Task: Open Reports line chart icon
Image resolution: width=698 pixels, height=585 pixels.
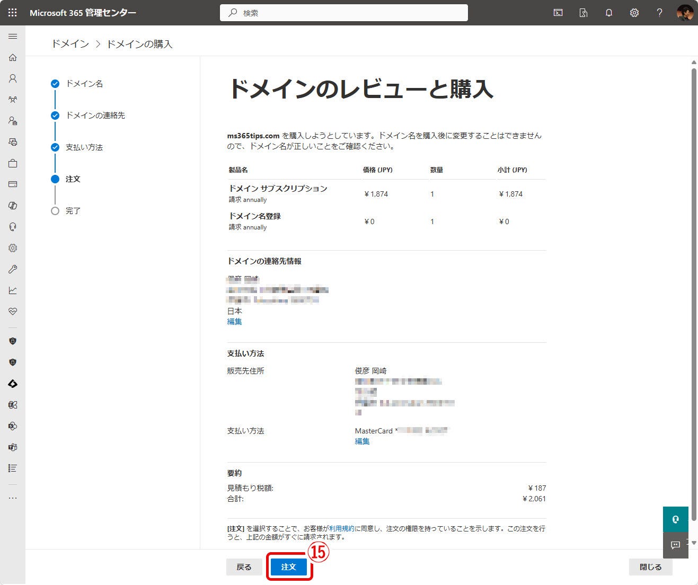Action: click(x=13, y=290)
